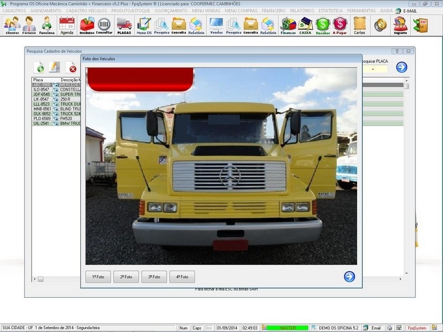Click the photo icon in ABC row
The width and height of the screenshot is (443, 332).
tap(56, 85)
